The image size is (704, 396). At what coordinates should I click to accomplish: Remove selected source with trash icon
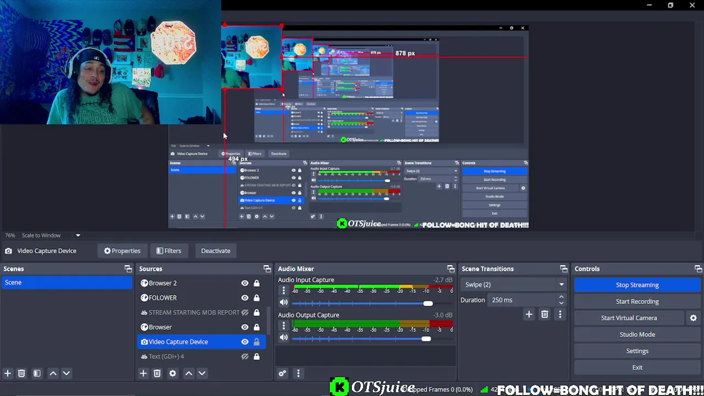[157, 373]
